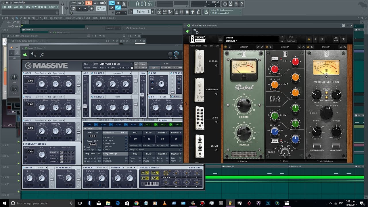The height and width of the screenshot is (207, 368).
Task: Open the Browser view in Massive
Action: 178,68
